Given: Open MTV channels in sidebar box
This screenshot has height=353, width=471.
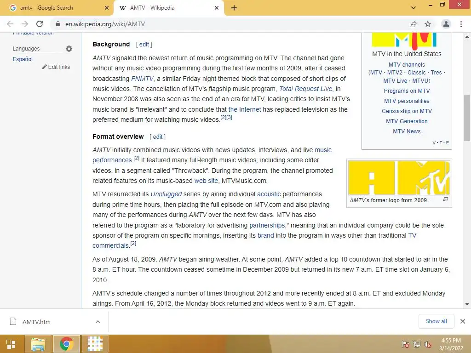Looking at the screenshot, I should click(407, 65).
